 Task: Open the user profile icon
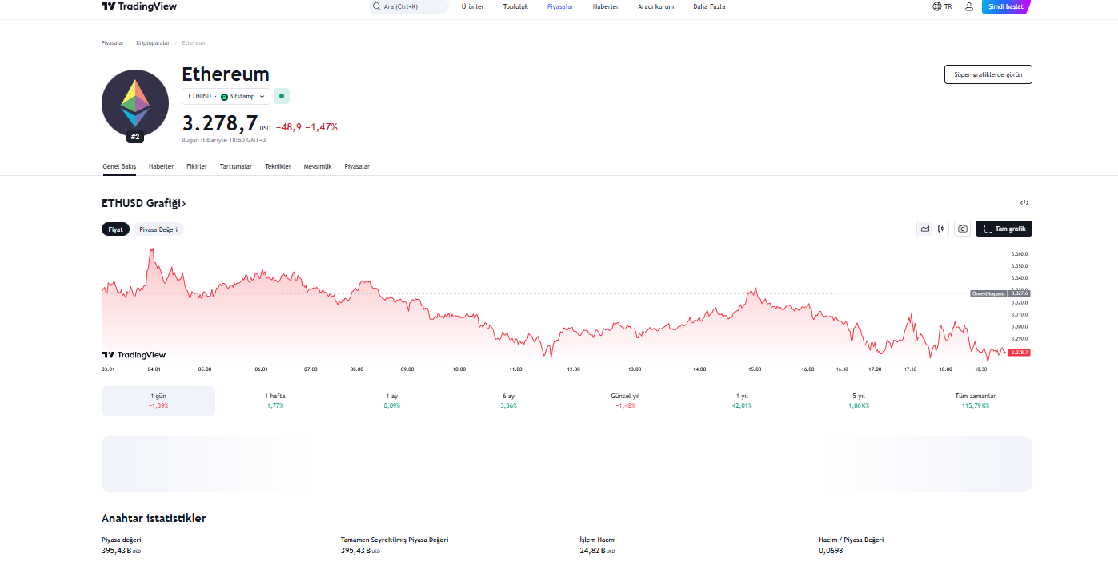[969, 6]
